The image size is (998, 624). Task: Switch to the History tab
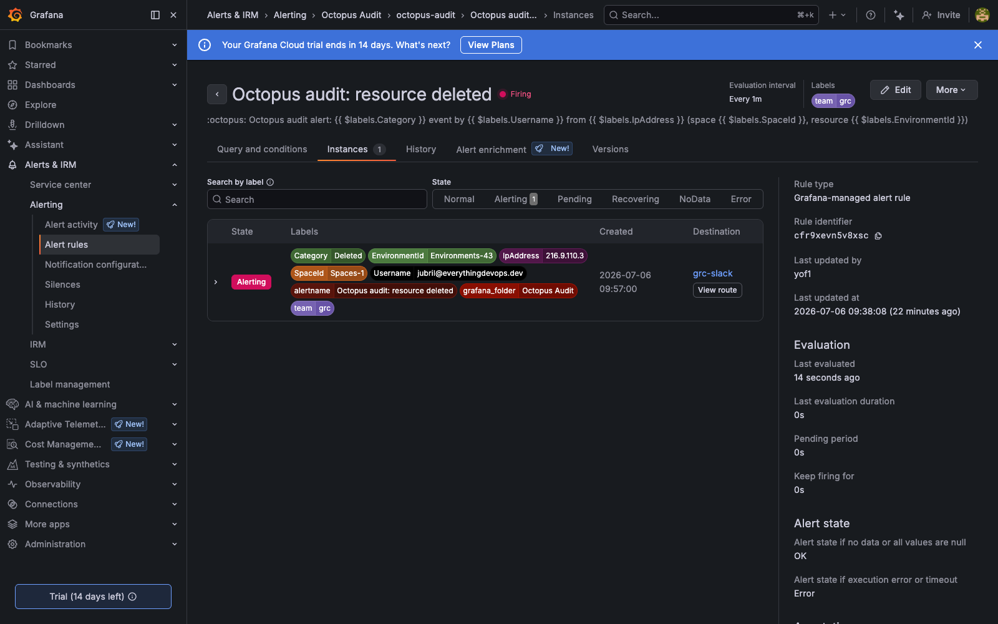click(421, 149)
